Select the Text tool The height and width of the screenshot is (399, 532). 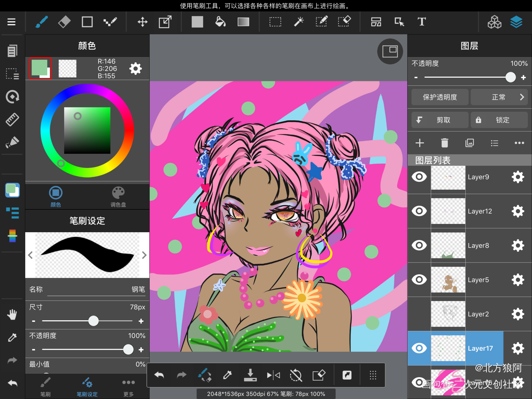pyautogui.click(x=422, y=22)
